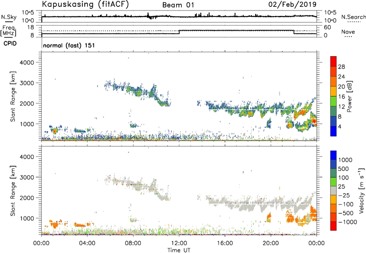Click the velocity panel 'Slant Range [km]' label
The height and width of the screenshot is (253, 366).
click(13, 191)
